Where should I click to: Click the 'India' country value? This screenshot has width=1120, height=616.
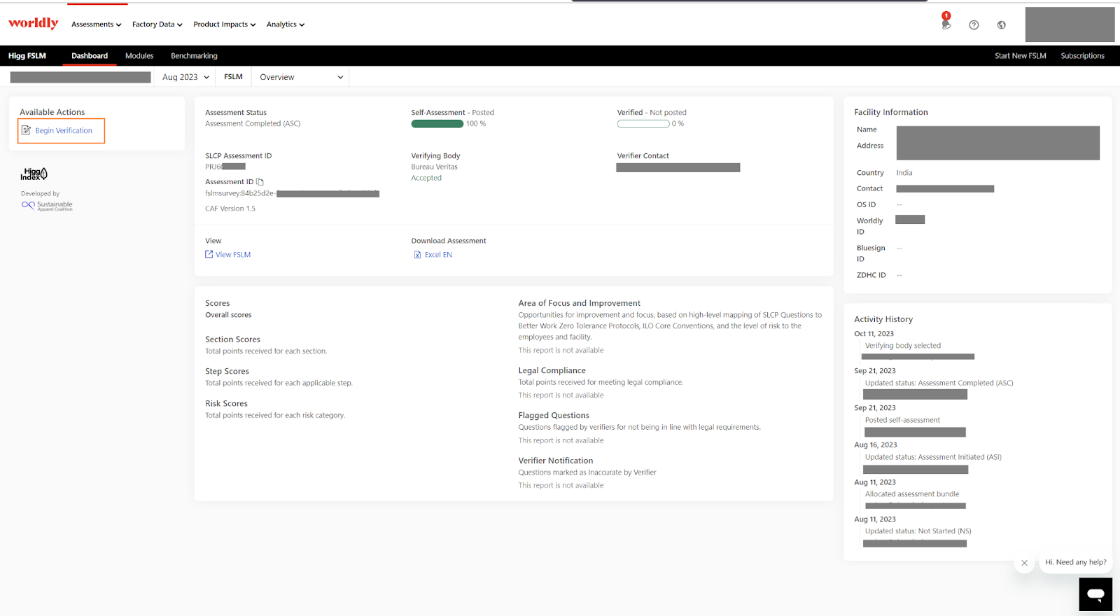coord(904,173)
